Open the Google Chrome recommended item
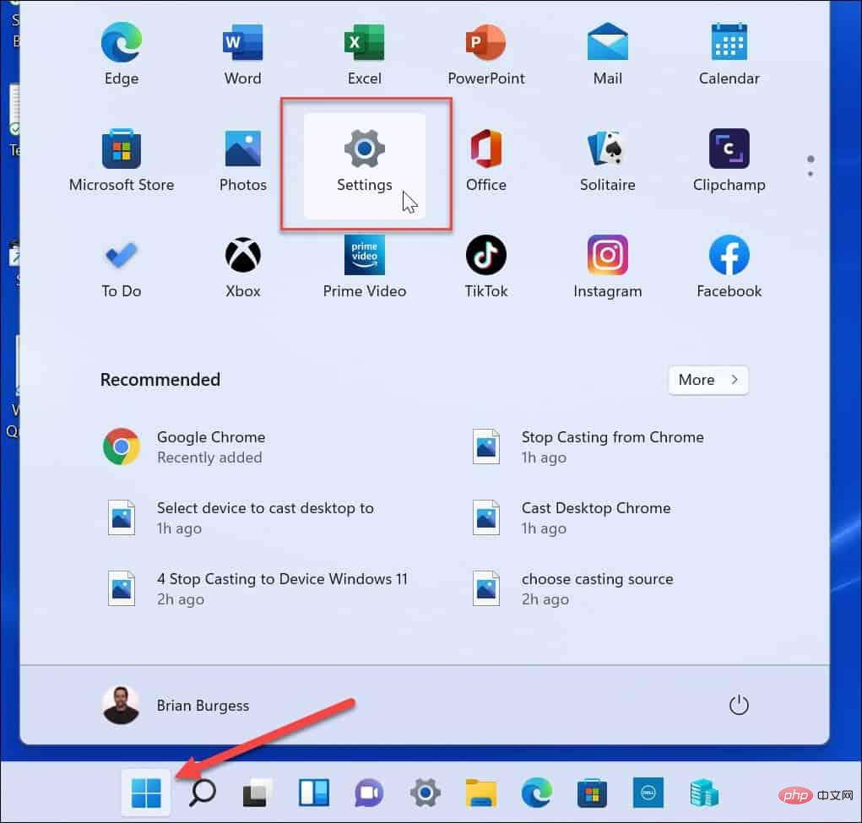Image resolution: width=862 pixels, height=823 pixels. click(x=210, y=447)
